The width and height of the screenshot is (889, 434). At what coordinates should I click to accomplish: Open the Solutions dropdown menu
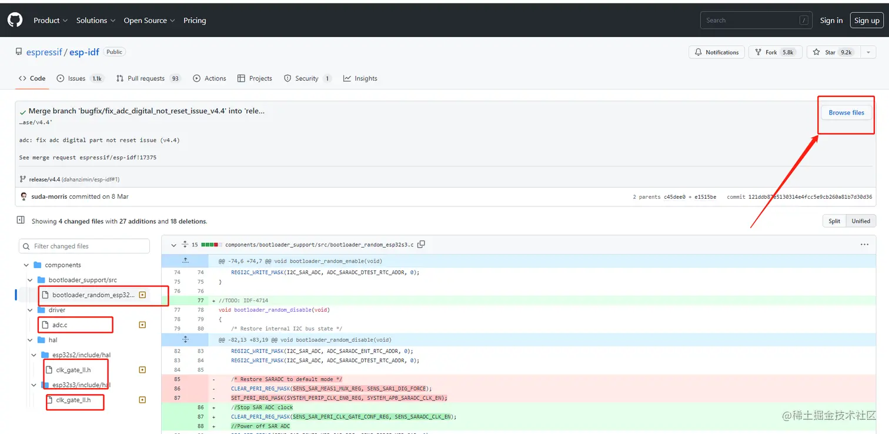coord(96,20)
